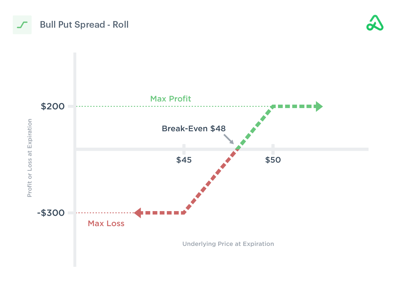Click the -$300 tick mark on the vertical axis
The height and width of the screenshot is (282, 396).
pyautogui.click(x=71, y=213)
